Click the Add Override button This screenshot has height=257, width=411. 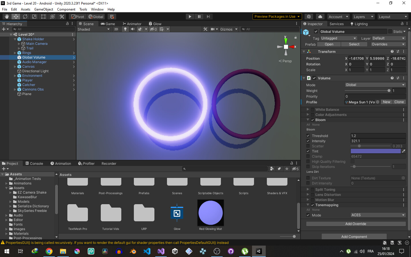coord(355,224)
